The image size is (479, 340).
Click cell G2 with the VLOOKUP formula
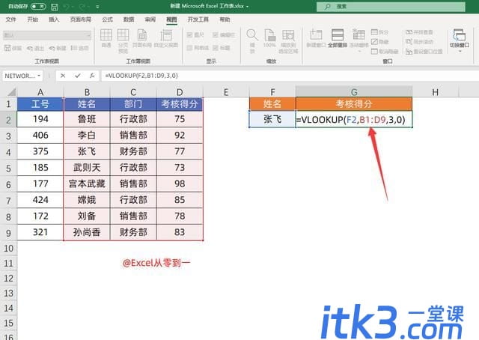click(354, 119)
